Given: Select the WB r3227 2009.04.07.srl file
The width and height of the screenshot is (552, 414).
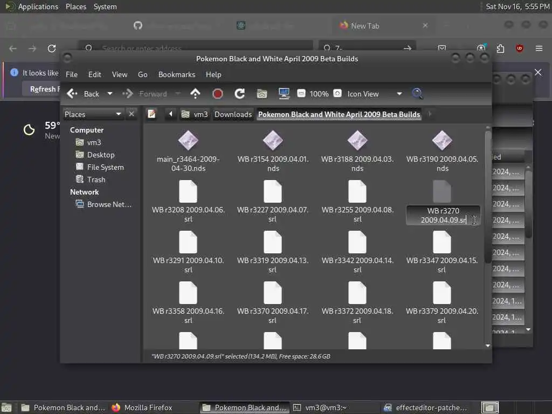Looking at the screenshot, I should (273, 202).
